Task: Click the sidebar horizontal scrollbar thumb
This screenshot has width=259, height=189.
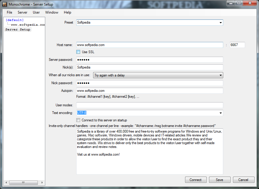Action: [x=23, y=183]
